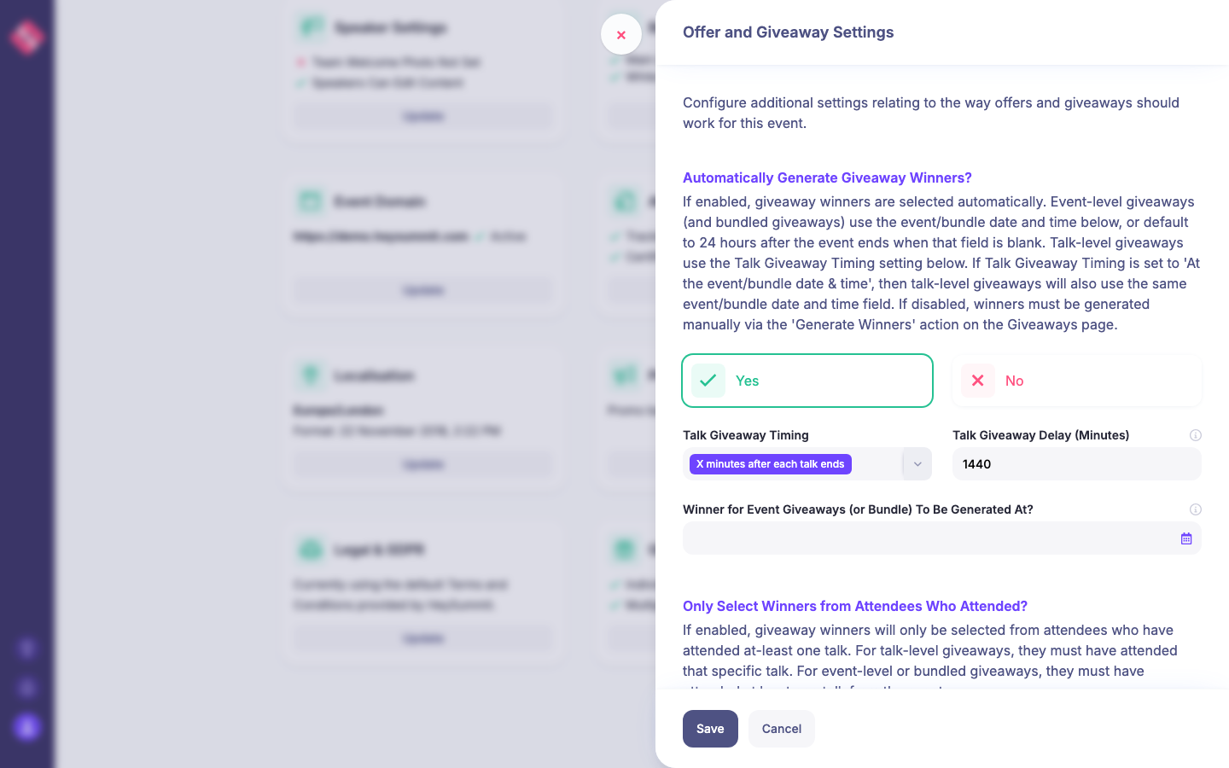The width and height of the screenshot is (1229, 768).
Task: Click the bottom purple sidebar avatar icon
Action: point(26,727)
